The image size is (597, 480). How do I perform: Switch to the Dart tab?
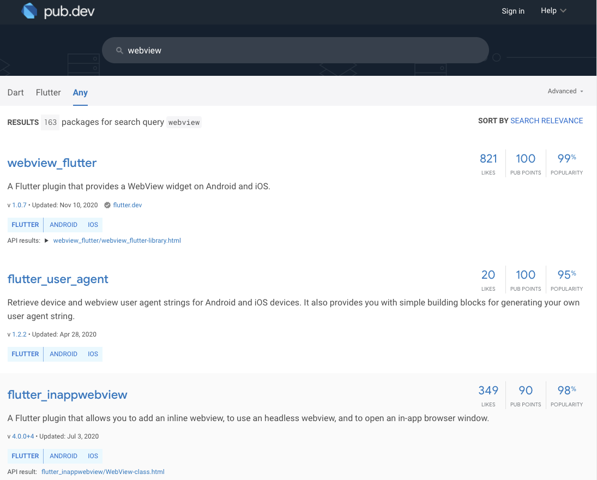(16, 93)
